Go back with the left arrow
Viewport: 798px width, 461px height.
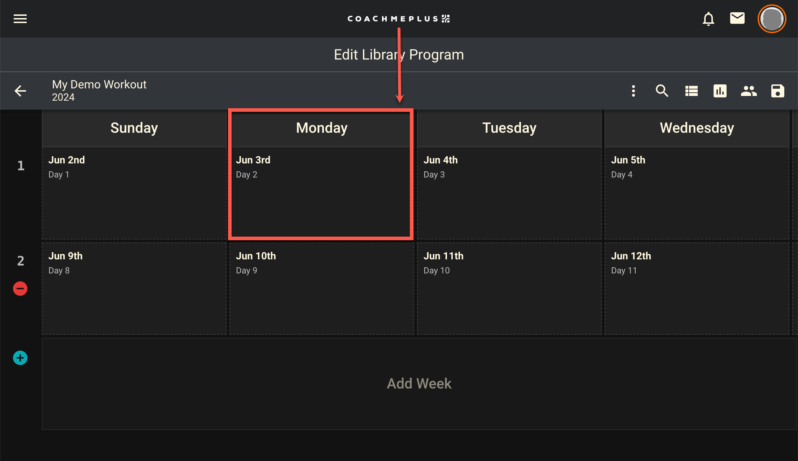(20, 91)
